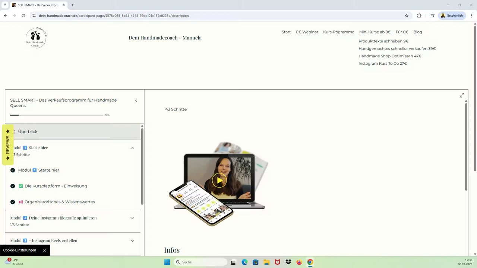Open Chrome three-dot menu
The width and height of the screenshot is (477, 268).
coord(472,16)
